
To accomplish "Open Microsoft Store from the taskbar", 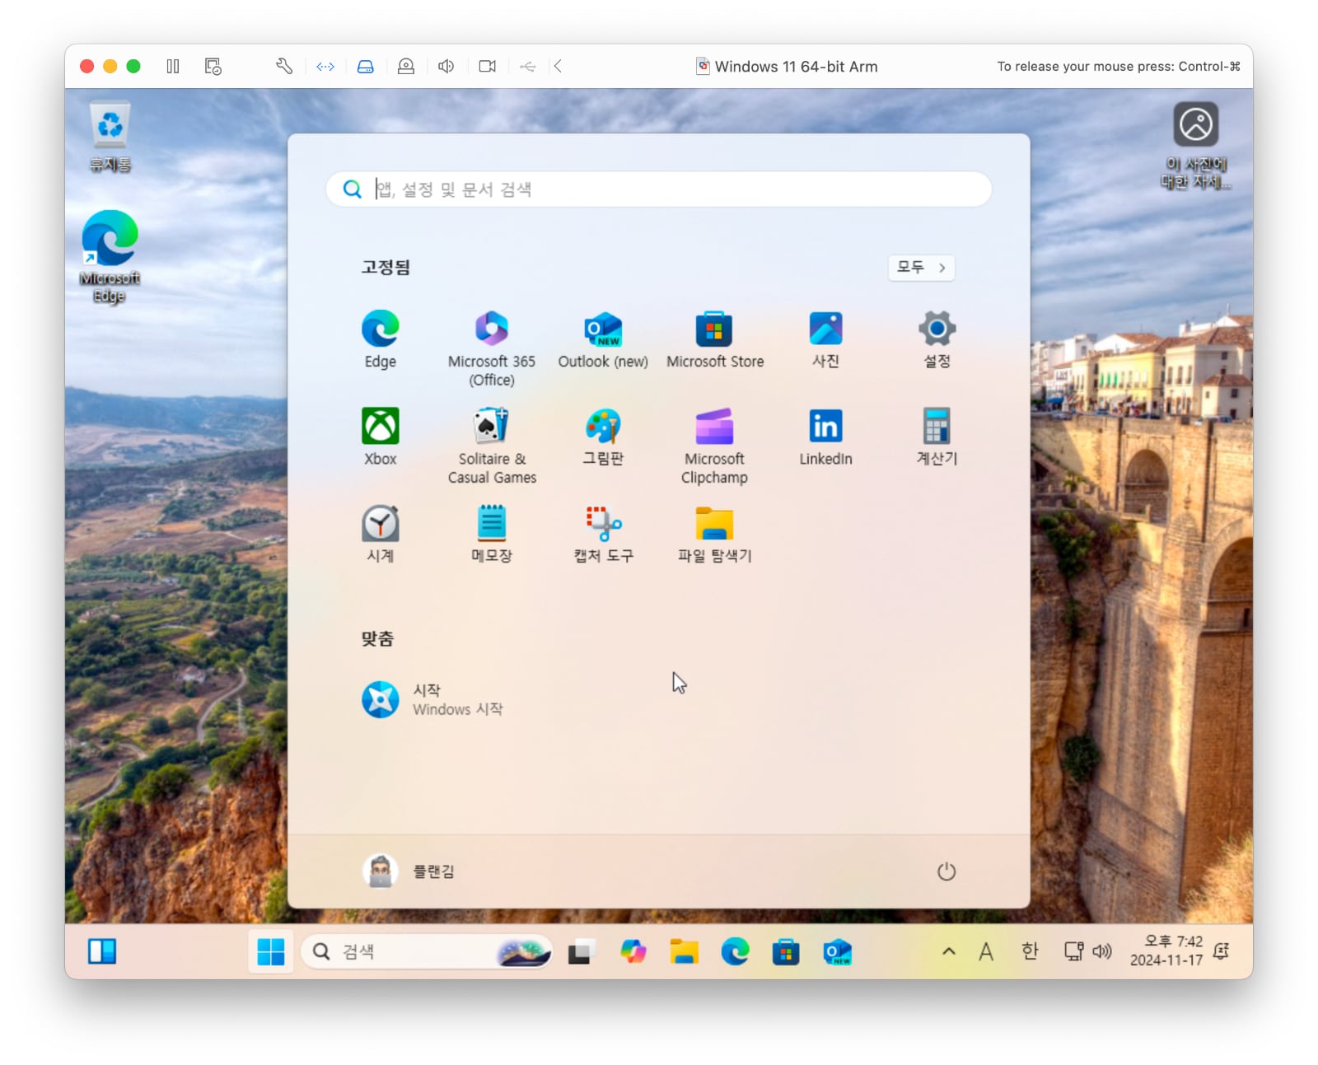I will click(x=786, y=951).
